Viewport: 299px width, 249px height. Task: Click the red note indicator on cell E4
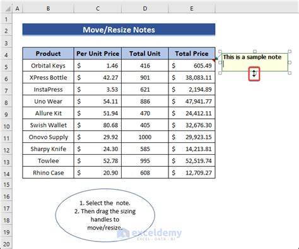click(x=214, y=61)
